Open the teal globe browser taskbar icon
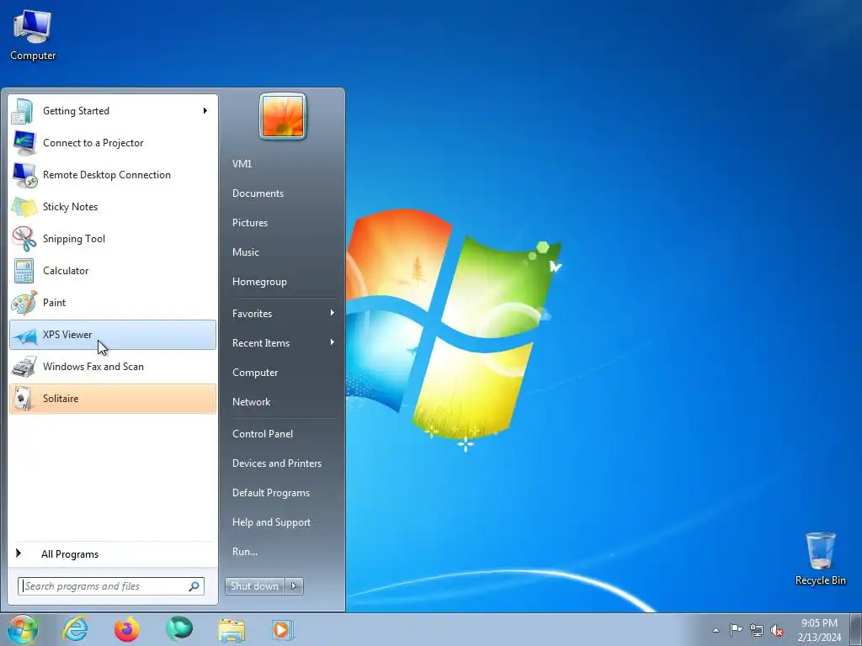The image size is (862, 646). 179,629
